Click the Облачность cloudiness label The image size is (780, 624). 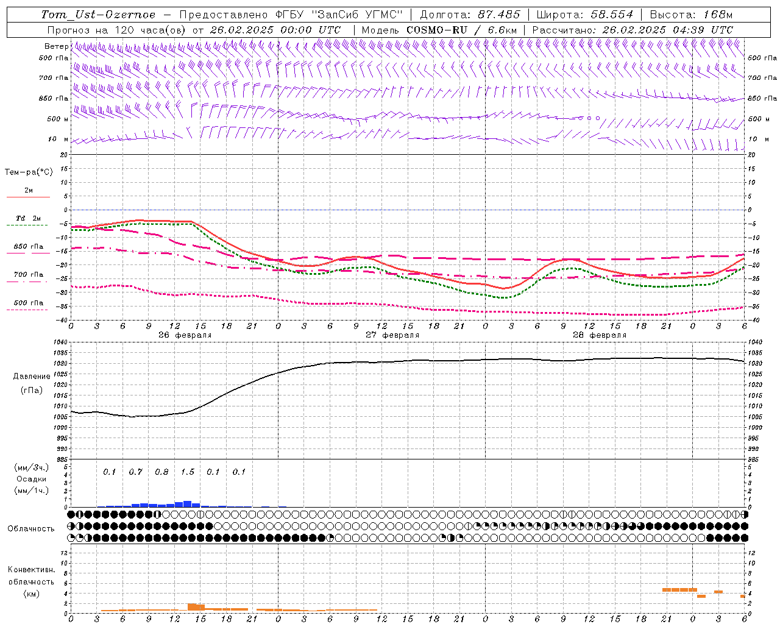31,529
